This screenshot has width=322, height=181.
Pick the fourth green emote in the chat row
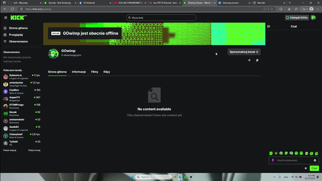(286, 153)
